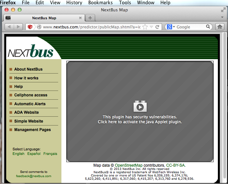Go to the home page via house icon
The width and height of the screenshot is (228, 184).
[220, 27]
